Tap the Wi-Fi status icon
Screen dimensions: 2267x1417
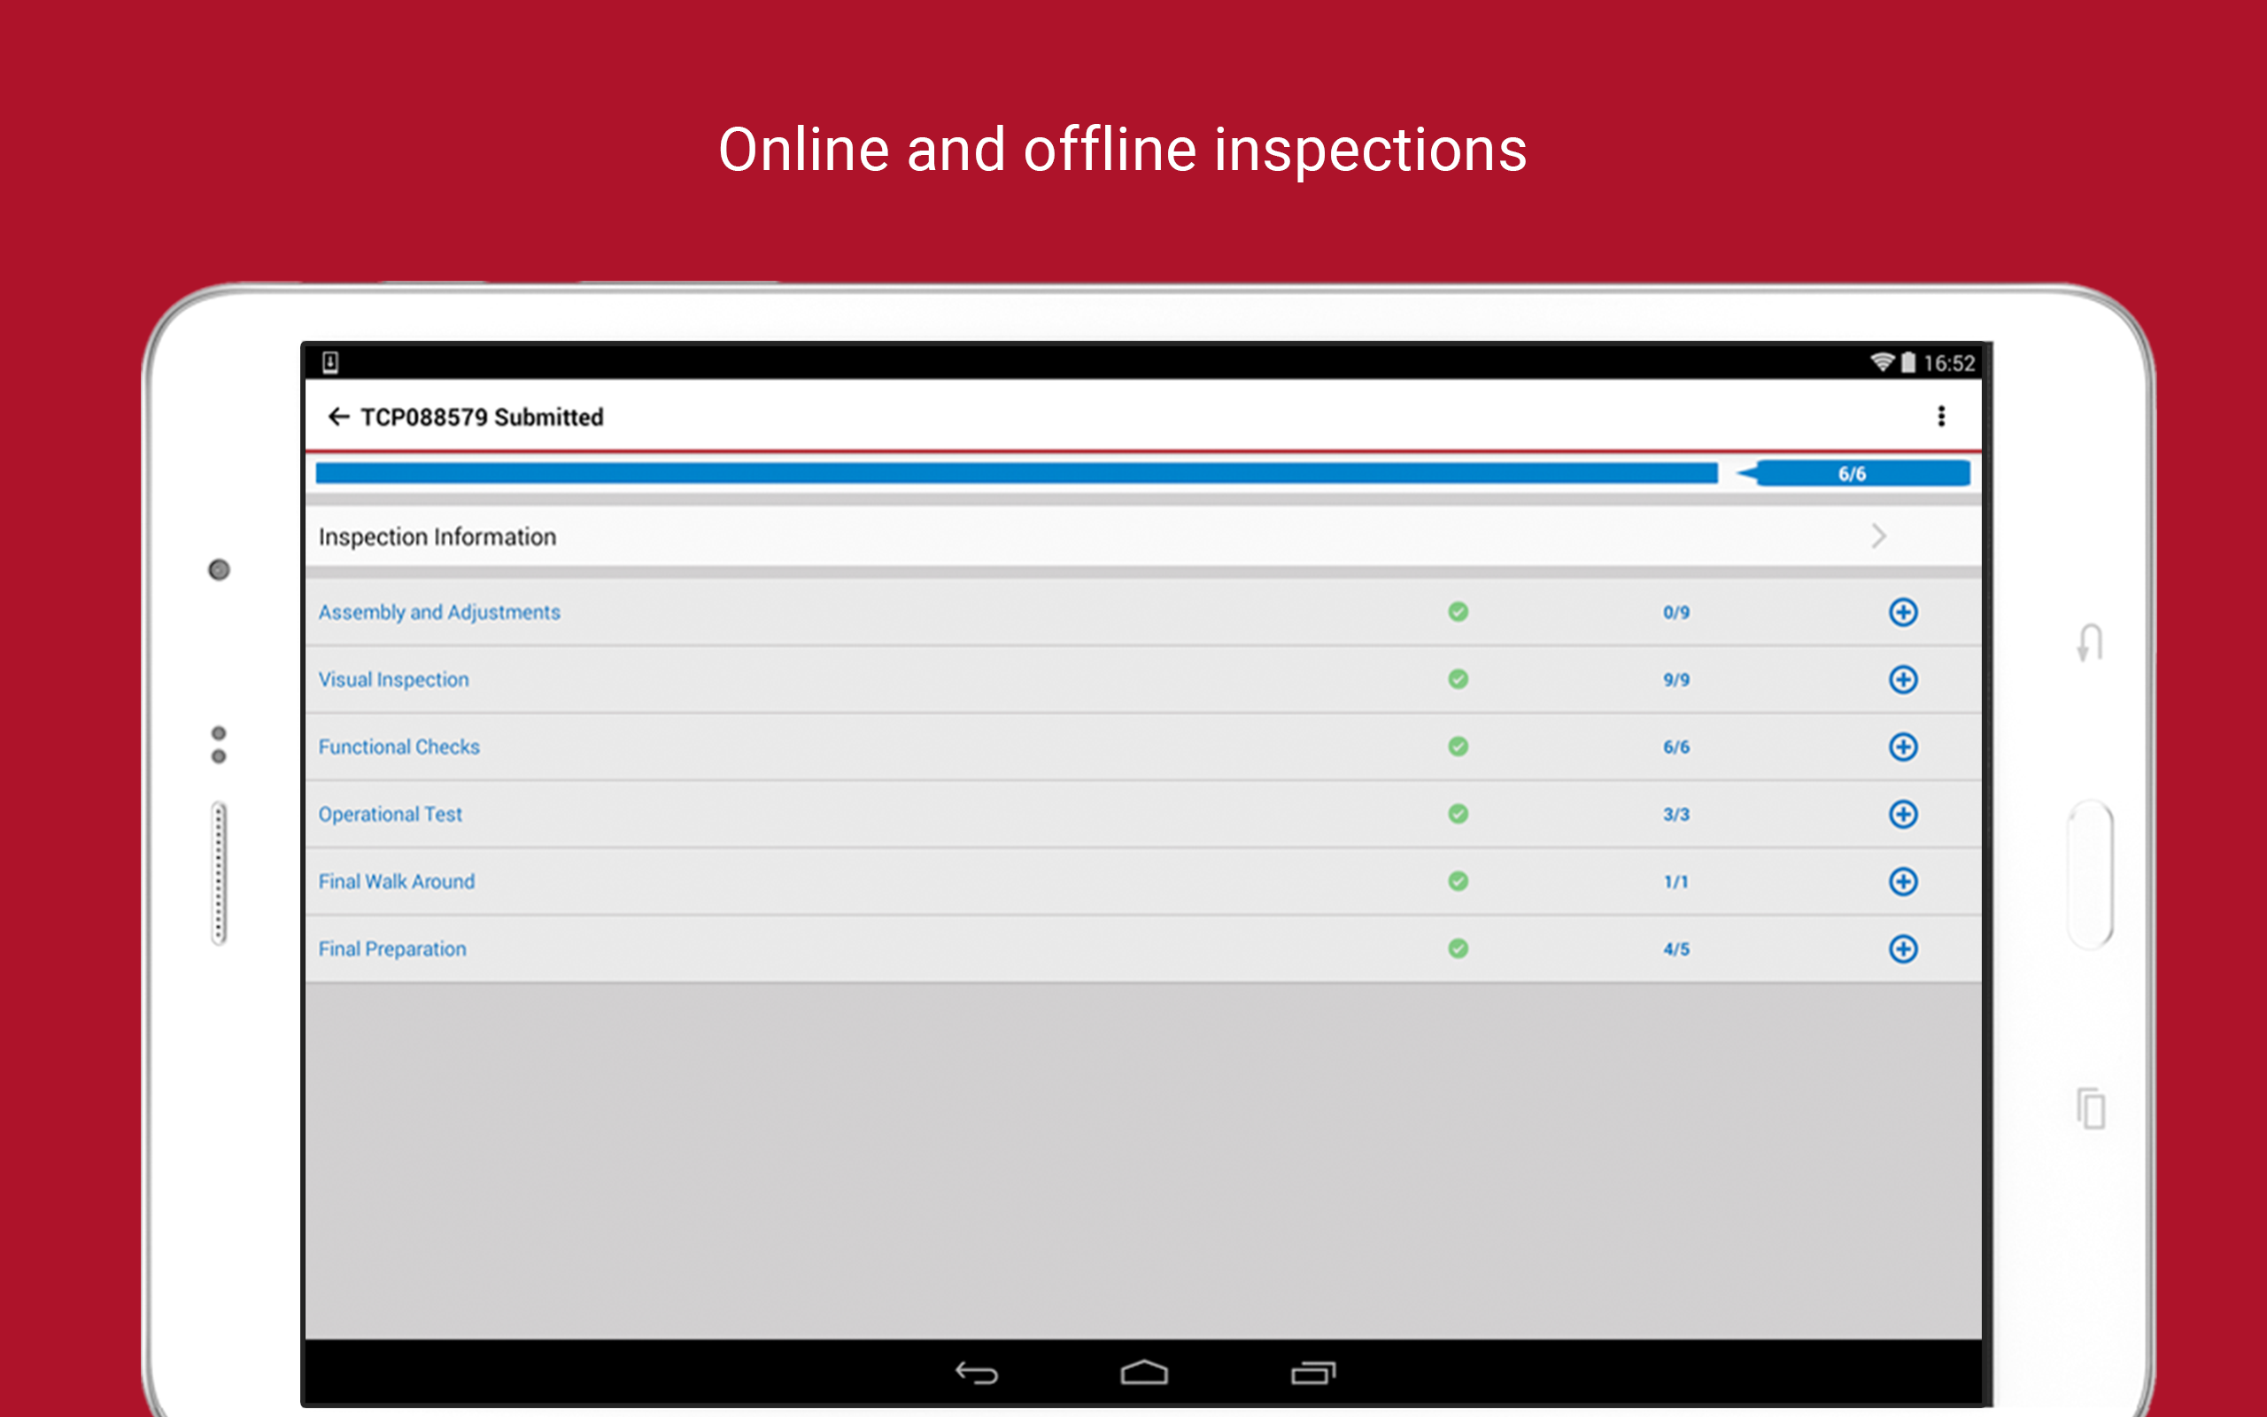(x=1882, y=361)
